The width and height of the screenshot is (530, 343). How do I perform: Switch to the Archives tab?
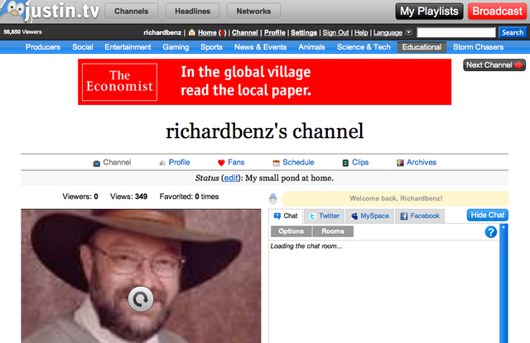(x=417, y=163)
